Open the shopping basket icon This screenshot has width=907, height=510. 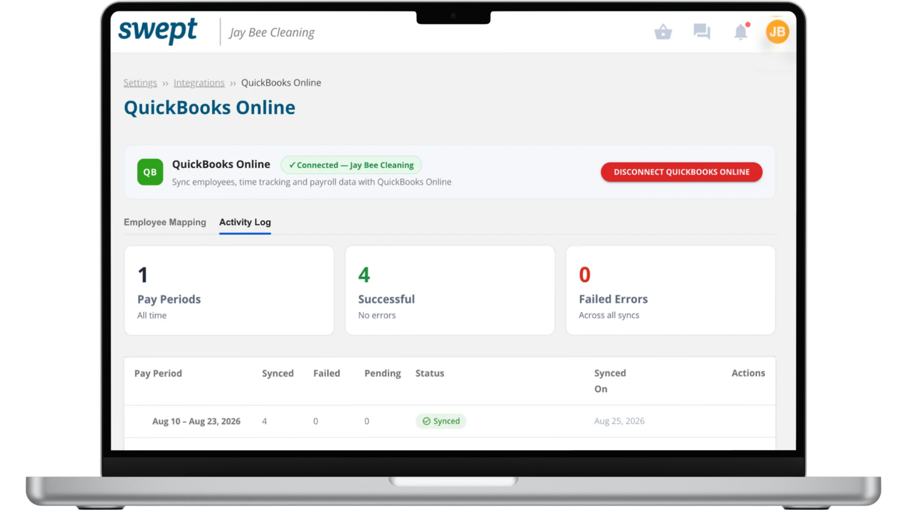[663, 32]
